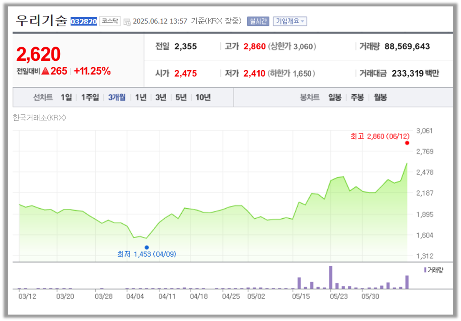Click the 2,478 price axis label

click(425, 172)
